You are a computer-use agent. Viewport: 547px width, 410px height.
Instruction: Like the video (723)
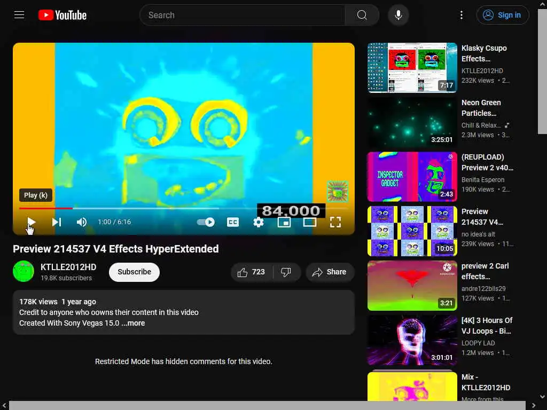(251, 272)
